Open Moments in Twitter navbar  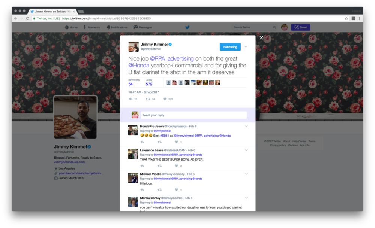[x=91, y=27]
